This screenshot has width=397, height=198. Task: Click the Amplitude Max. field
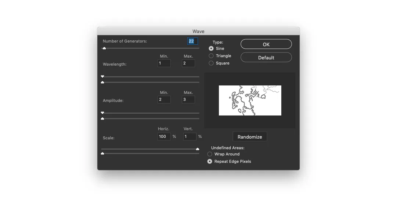pos(188,100)
